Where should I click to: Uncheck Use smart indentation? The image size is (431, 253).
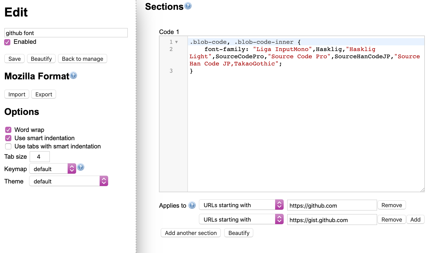pyautogui.click(x=8, y=138)
